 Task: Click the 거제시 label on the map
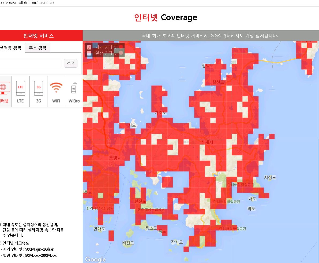[x=207, y=142]
